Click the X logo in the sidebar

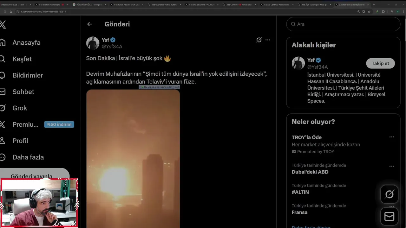tap(3, 24)
